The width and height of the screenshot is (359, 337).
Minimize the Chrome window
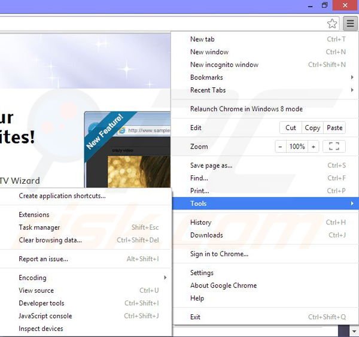pyautogui.click(x=310, y=5)
